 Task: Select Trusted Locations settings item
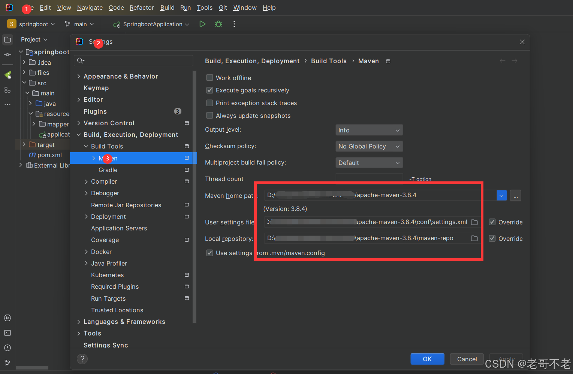(117, 310)
